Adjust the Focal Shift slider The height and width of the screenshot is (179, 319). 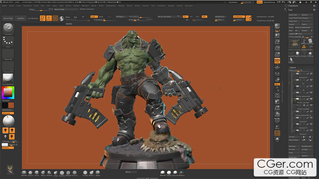140,16
